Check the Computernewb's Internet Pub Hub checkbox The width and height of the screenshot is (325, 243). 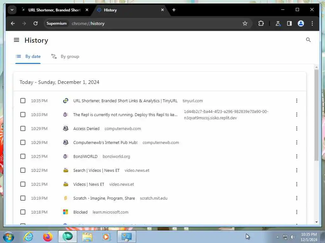(23, 142)
